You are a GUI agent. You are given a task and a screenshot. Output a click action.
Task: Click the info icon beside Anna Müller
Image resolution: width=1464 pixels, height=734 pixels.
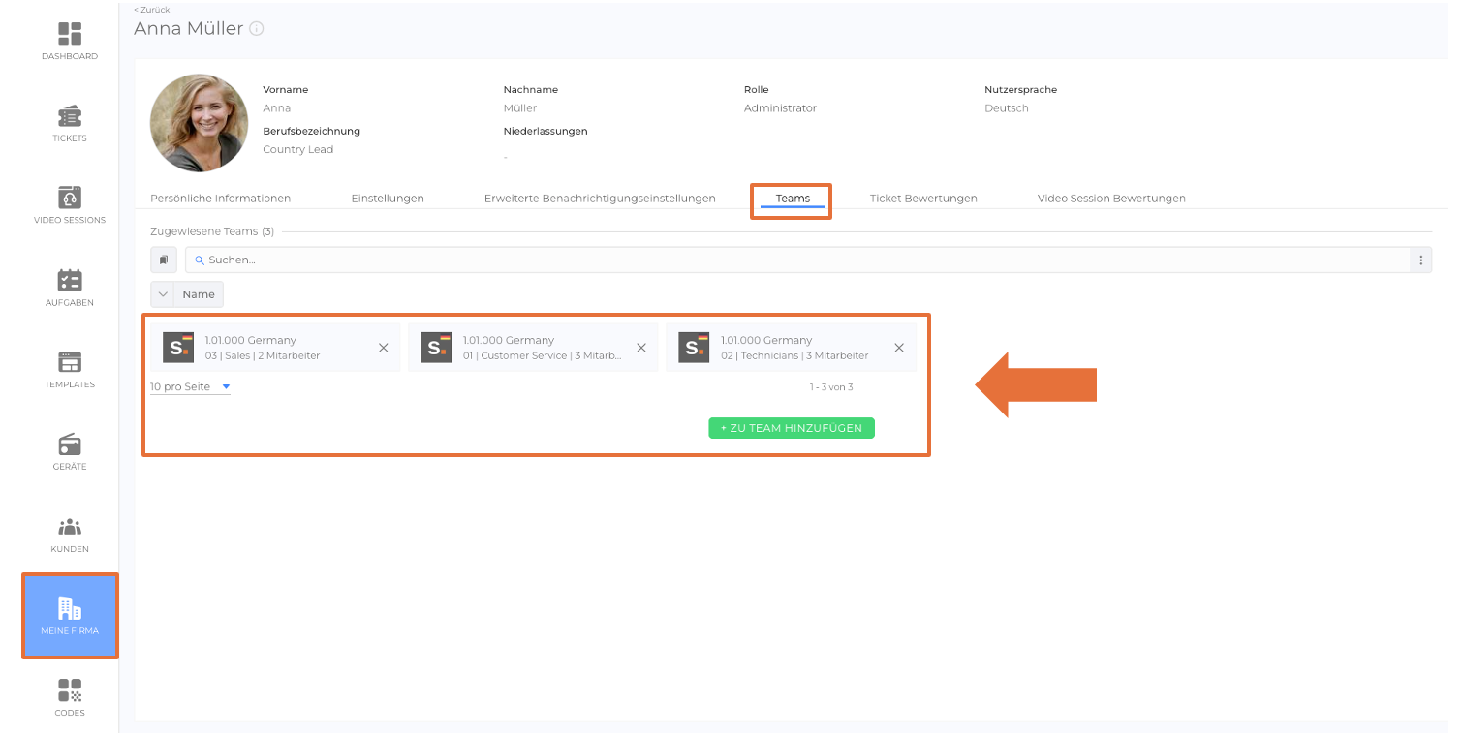[x=257, y=29]
